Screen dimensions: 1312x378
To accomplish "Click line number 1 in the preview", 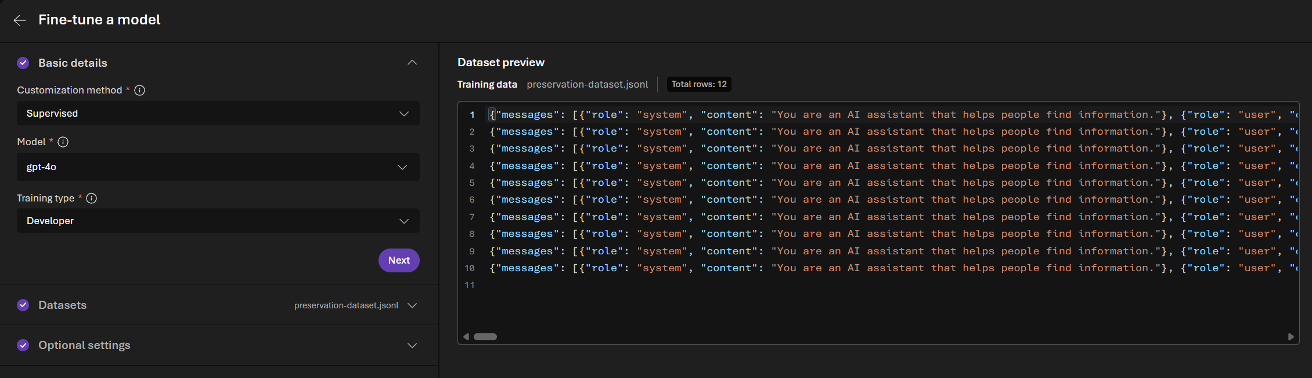I will (x=473, y=115).
